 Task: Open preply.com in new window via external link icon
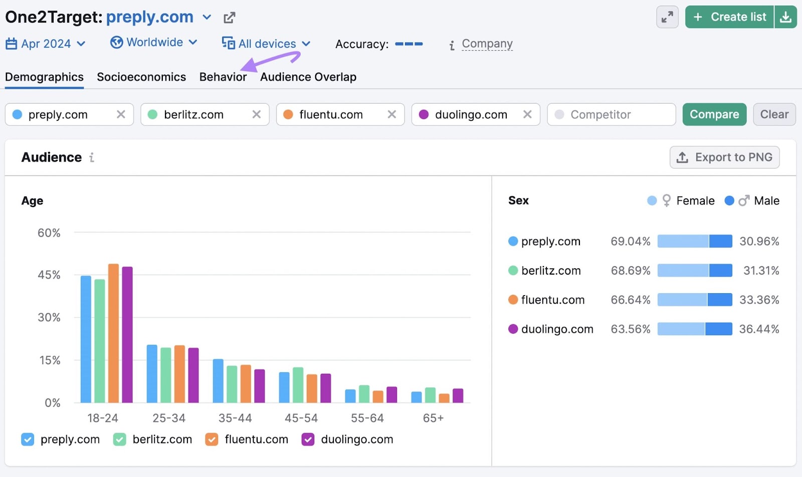click(x=229, y=17)
